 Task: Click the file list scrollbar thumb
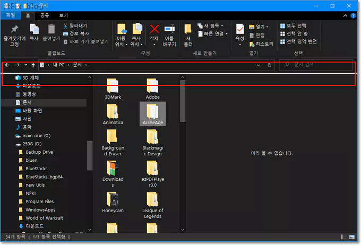click(x=183, y=101)
